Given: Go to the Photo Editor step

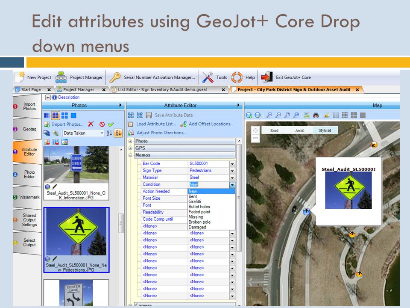Looking at the screenshot, I should [27, 175].
